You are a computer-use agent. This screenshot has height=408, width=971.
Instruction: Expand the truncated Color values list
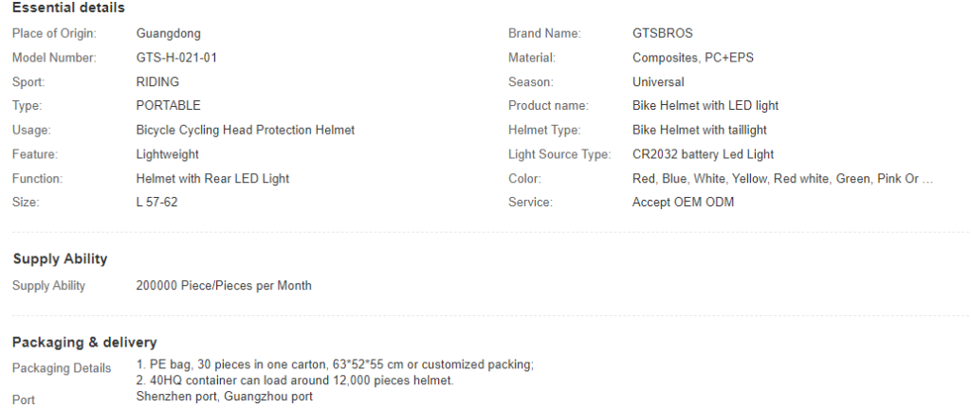pos(926,179)
